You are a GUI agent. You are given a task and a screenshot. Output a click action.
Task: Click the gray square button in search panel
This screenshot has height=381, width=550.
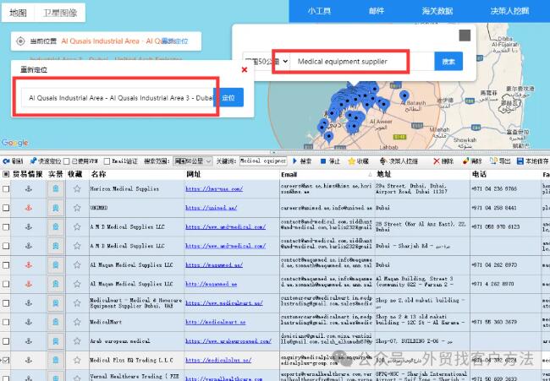point(465,35)
